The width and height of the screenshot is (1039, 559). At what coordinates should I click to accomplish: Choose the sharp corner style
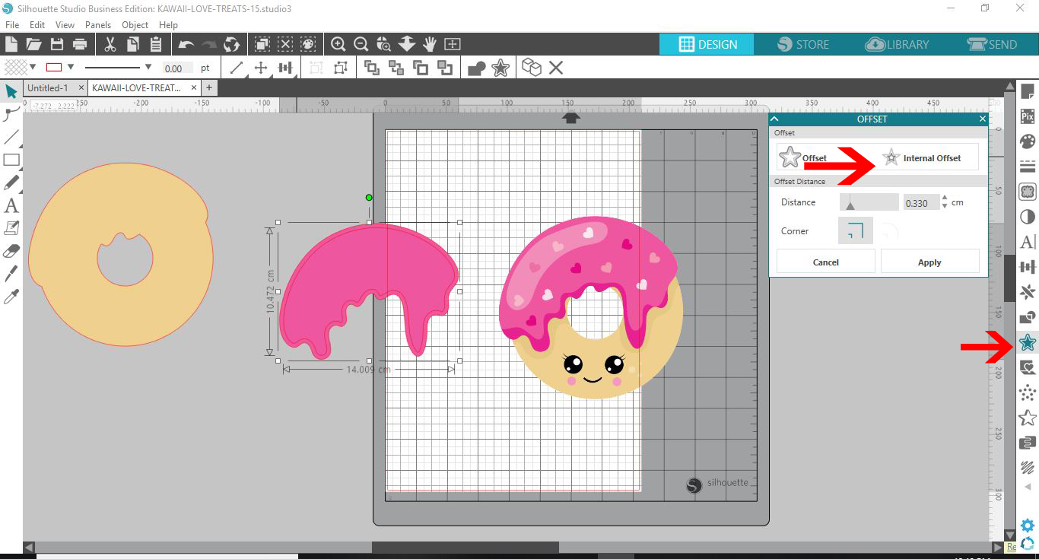[856, 231]
